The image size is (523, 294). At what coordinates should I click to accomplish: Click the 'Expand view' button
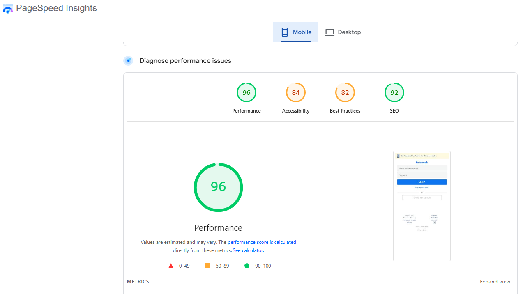coord(495,282)
